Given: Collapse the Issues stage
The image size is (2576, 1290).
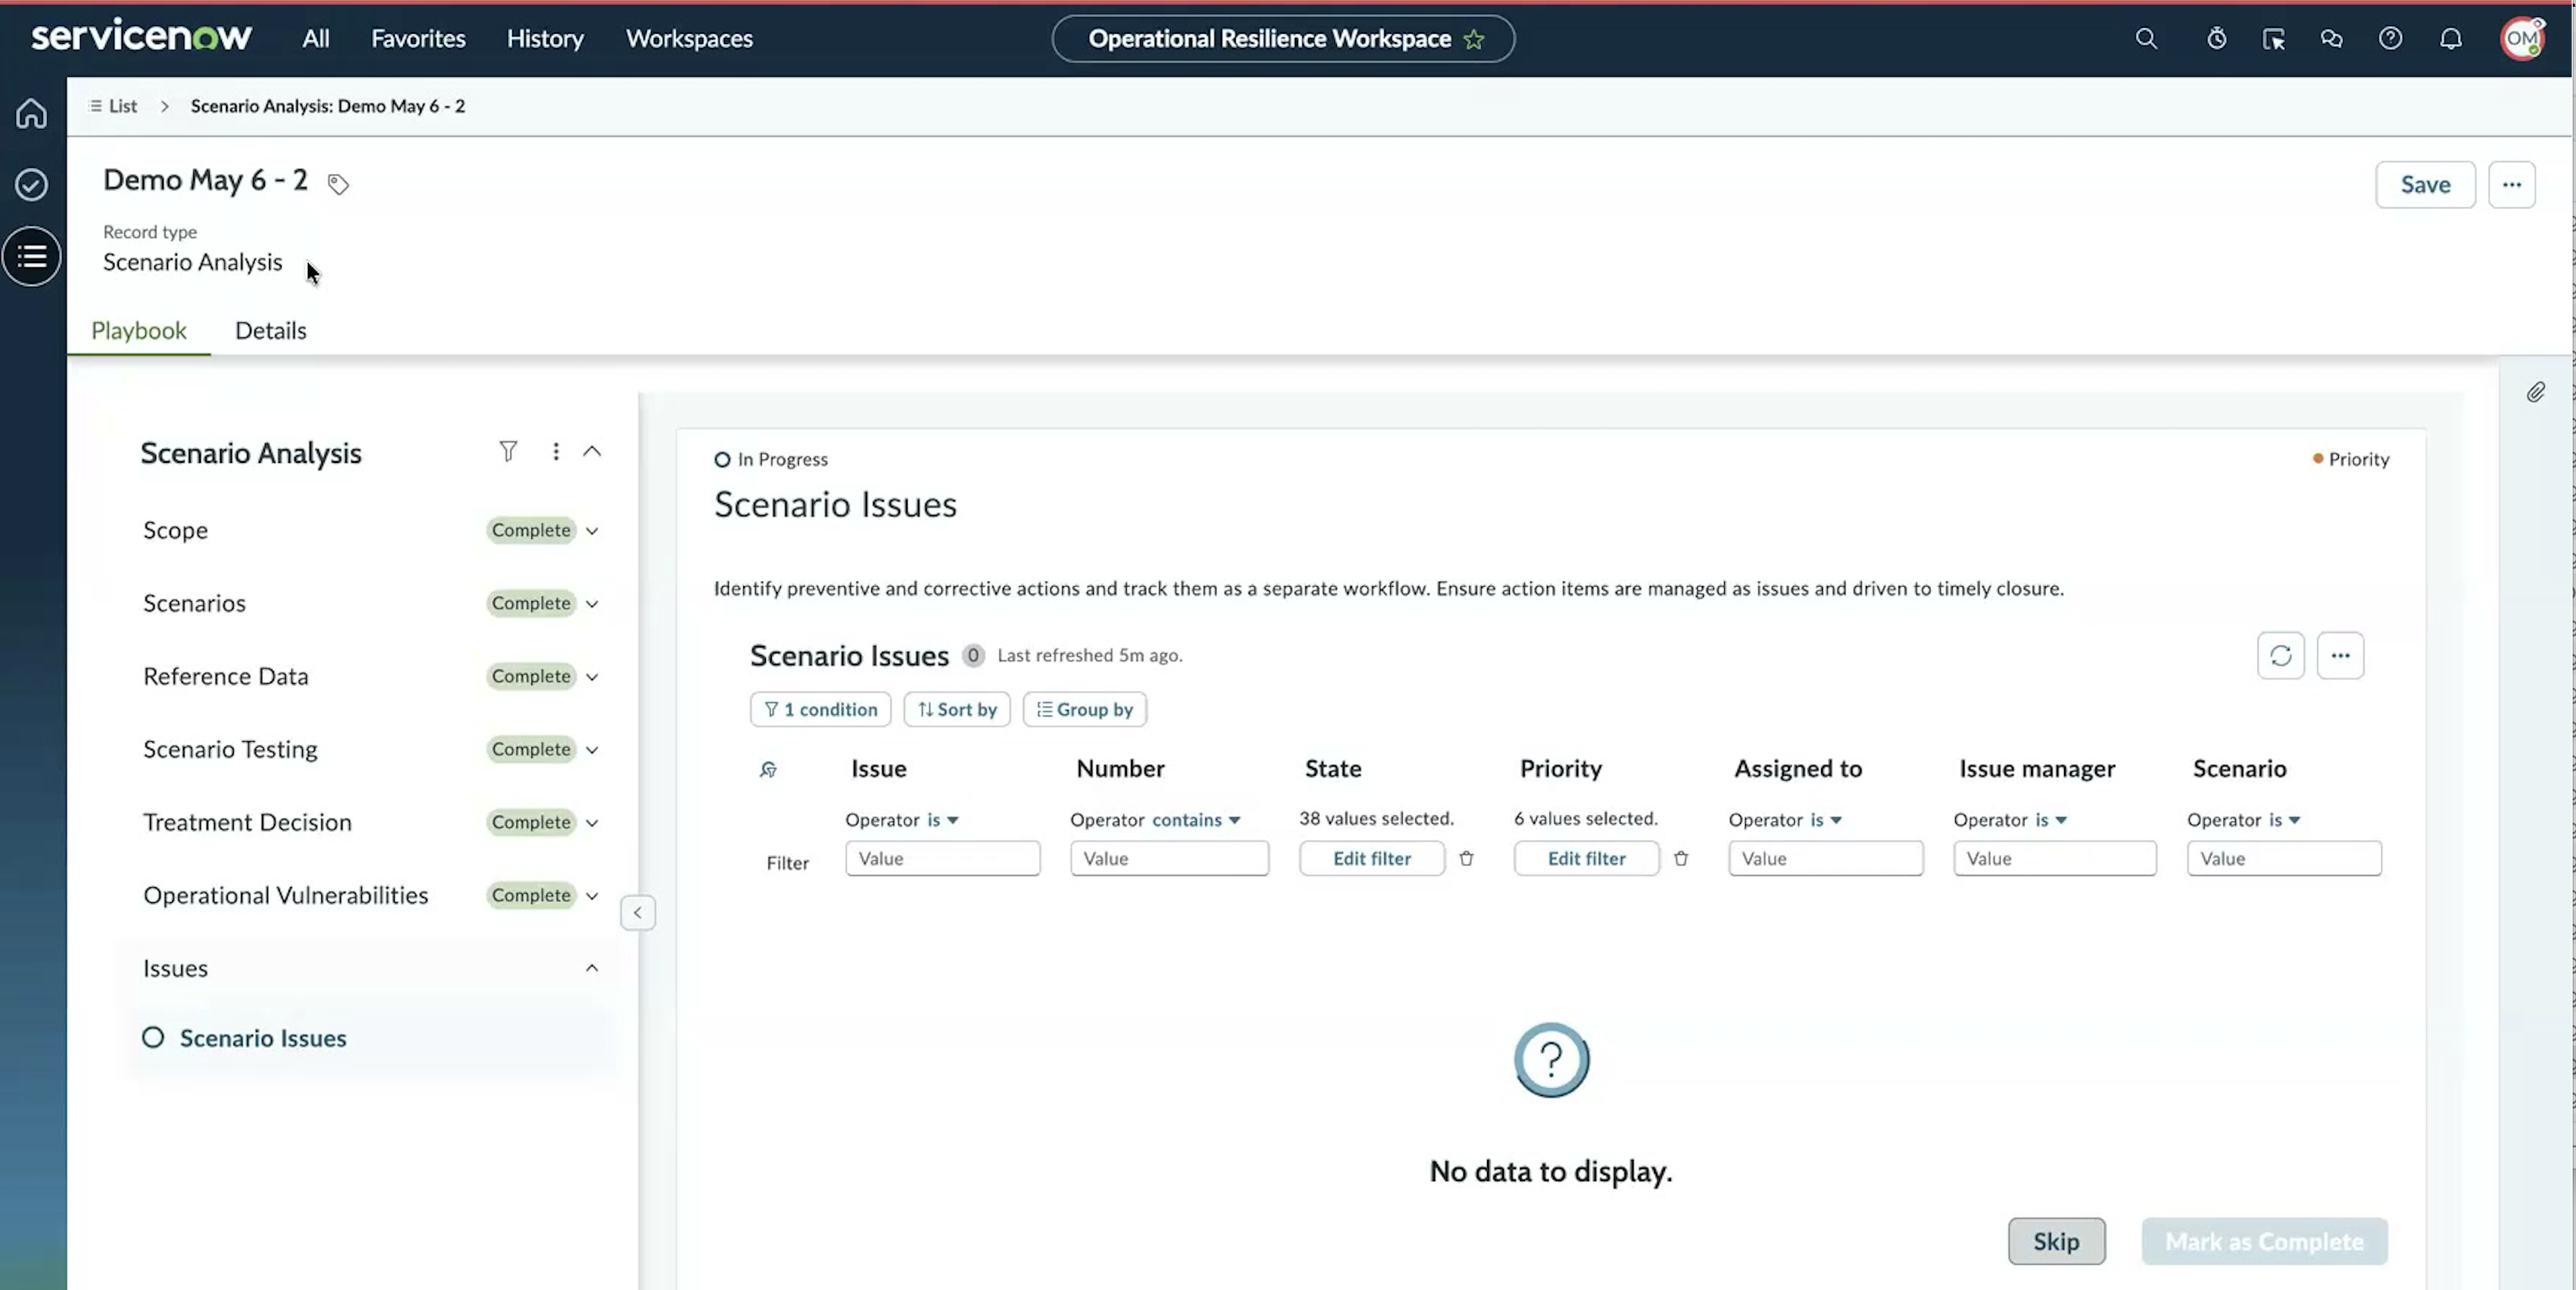Looking at the screenshot, I should tap(592, 967).
